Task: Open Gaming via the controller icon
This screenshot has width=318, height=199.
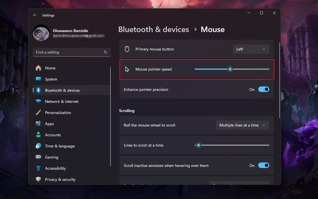Action: point(38,157)
